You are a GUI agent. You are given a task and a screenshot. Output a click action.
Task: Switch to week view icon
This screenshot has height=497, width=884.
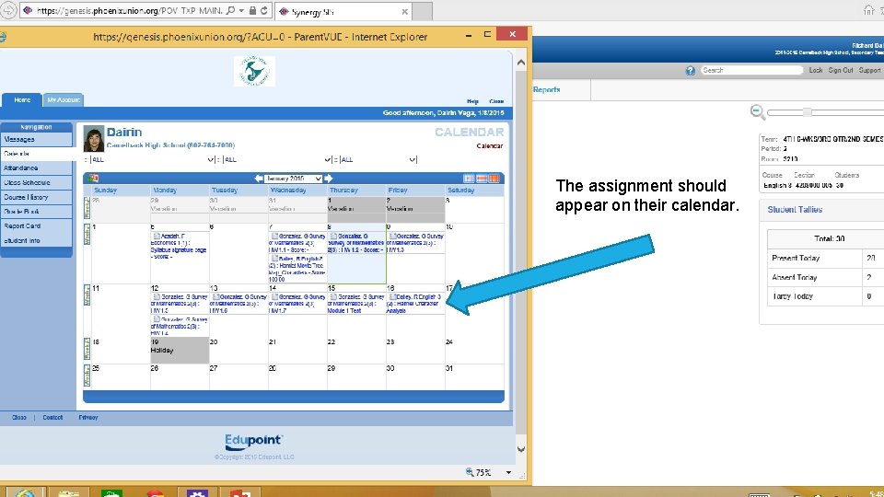482,178
